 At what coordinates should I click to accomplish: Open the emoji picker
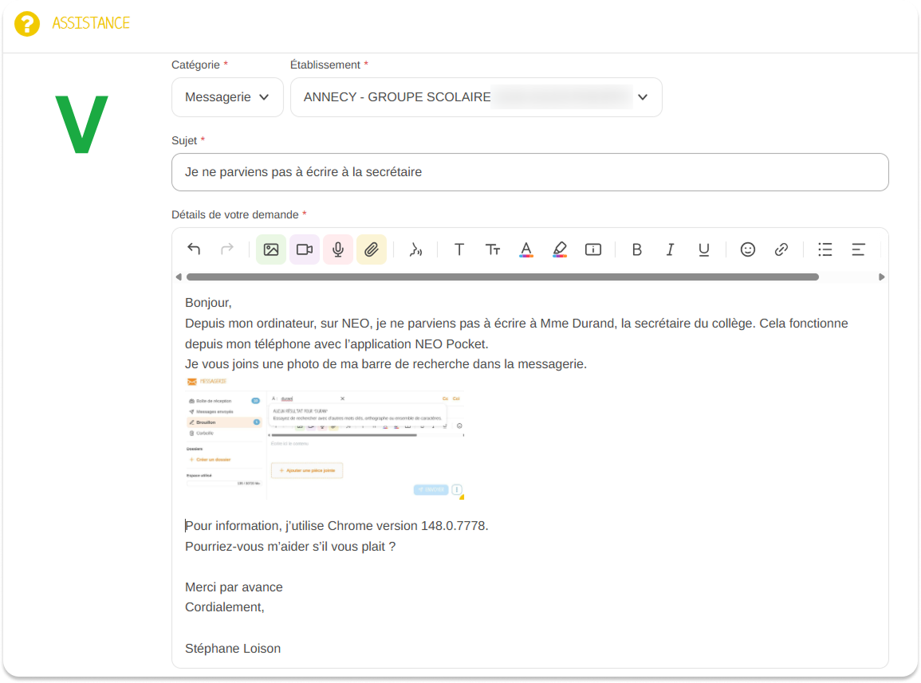(748, 249)
